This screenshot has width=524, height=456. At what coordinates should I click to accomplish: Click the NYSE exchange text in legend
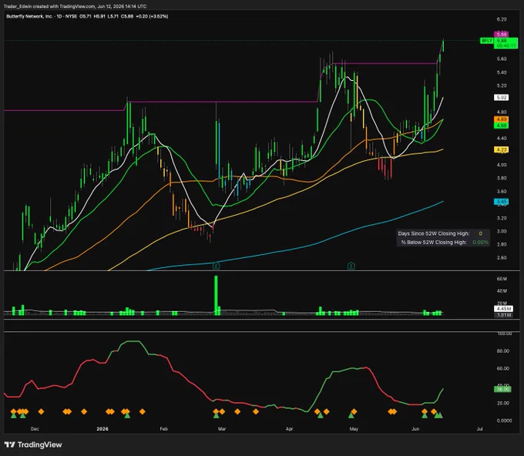(71, 16)
